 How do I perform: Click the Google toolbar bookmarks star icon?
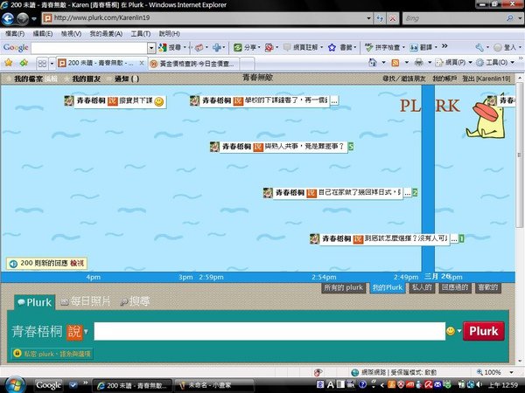(x=332, y=47)
